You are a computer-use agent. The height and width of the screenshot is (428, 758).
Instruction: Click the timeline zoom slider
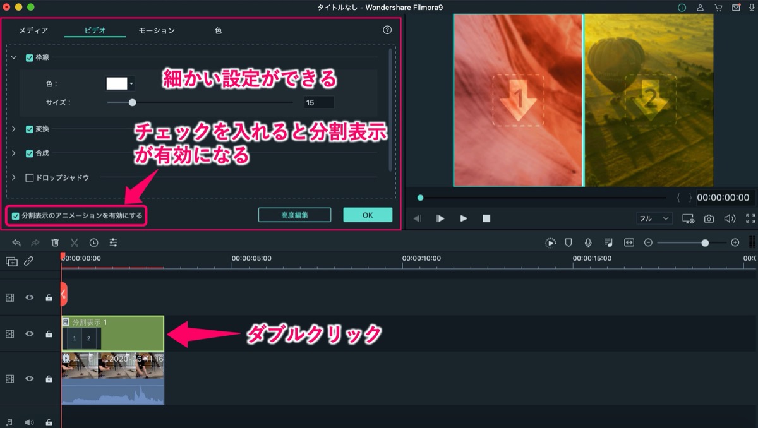(691, 242)
